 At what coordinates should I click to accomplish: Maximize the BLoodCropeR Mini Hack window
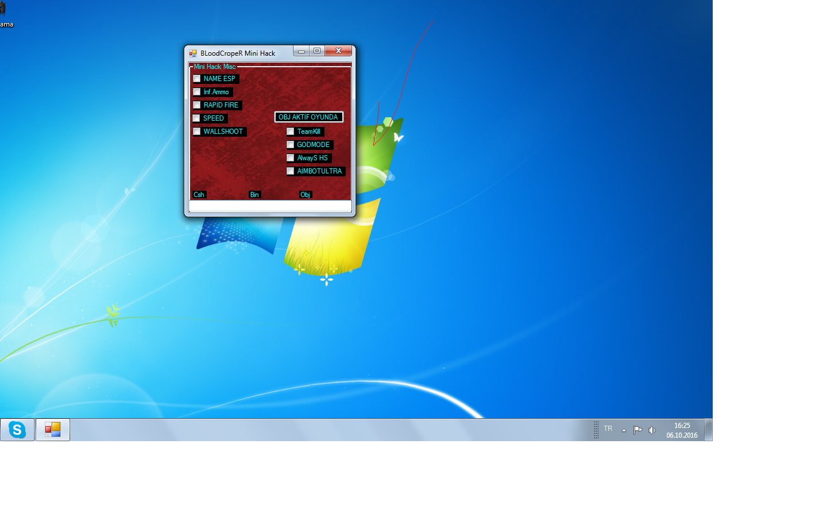click(317, 51)
